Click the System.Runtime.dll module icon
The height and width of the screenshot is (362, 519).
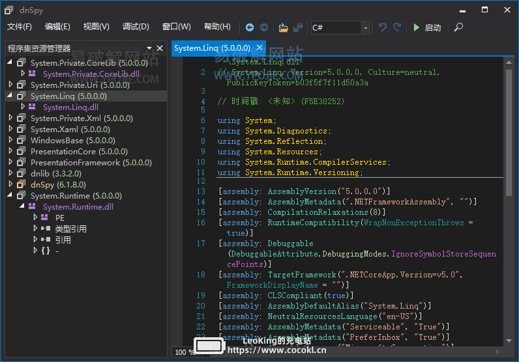click(x=33, y=206)
